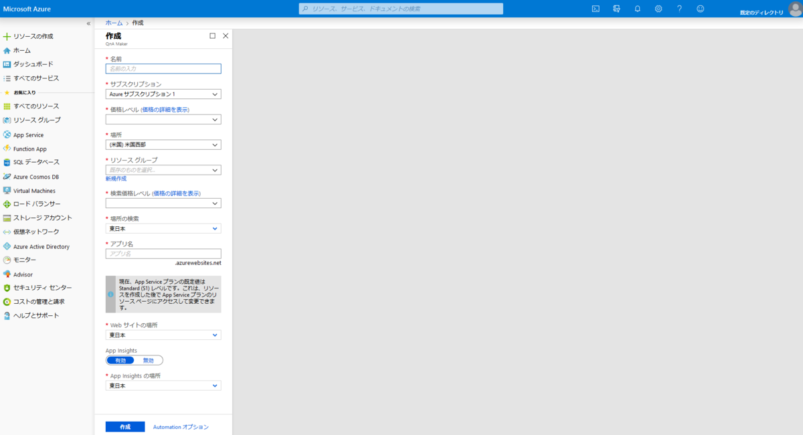Click the load balancer icon in sidebar
This screenshot has height=435, width=803.
click(x=7, y=204)
